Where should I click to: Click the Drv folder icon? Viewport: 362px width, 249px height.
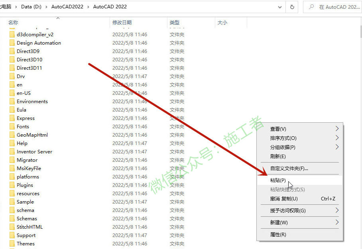(12, 76)
